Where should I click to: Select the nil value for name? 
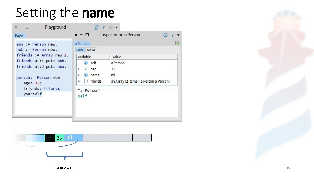[x=113, y=75]
